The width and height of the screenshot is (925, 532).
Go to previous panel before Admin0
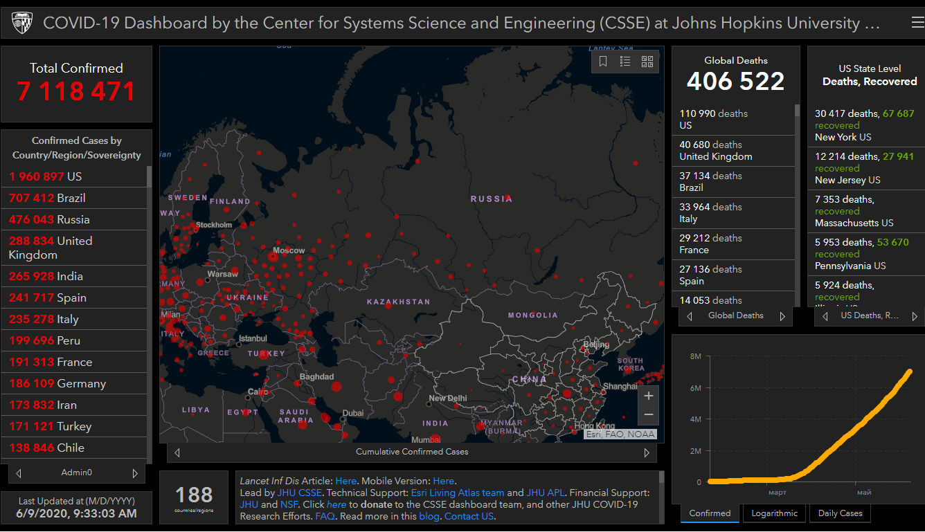(19, 473)
